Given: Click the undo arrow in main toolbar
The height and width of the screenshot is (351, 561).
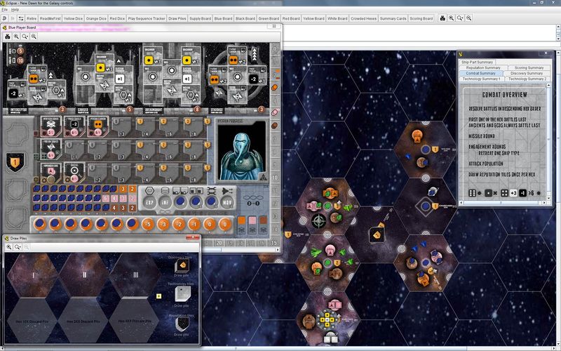Looking at the screenshot, I should (x=5, y=18).
